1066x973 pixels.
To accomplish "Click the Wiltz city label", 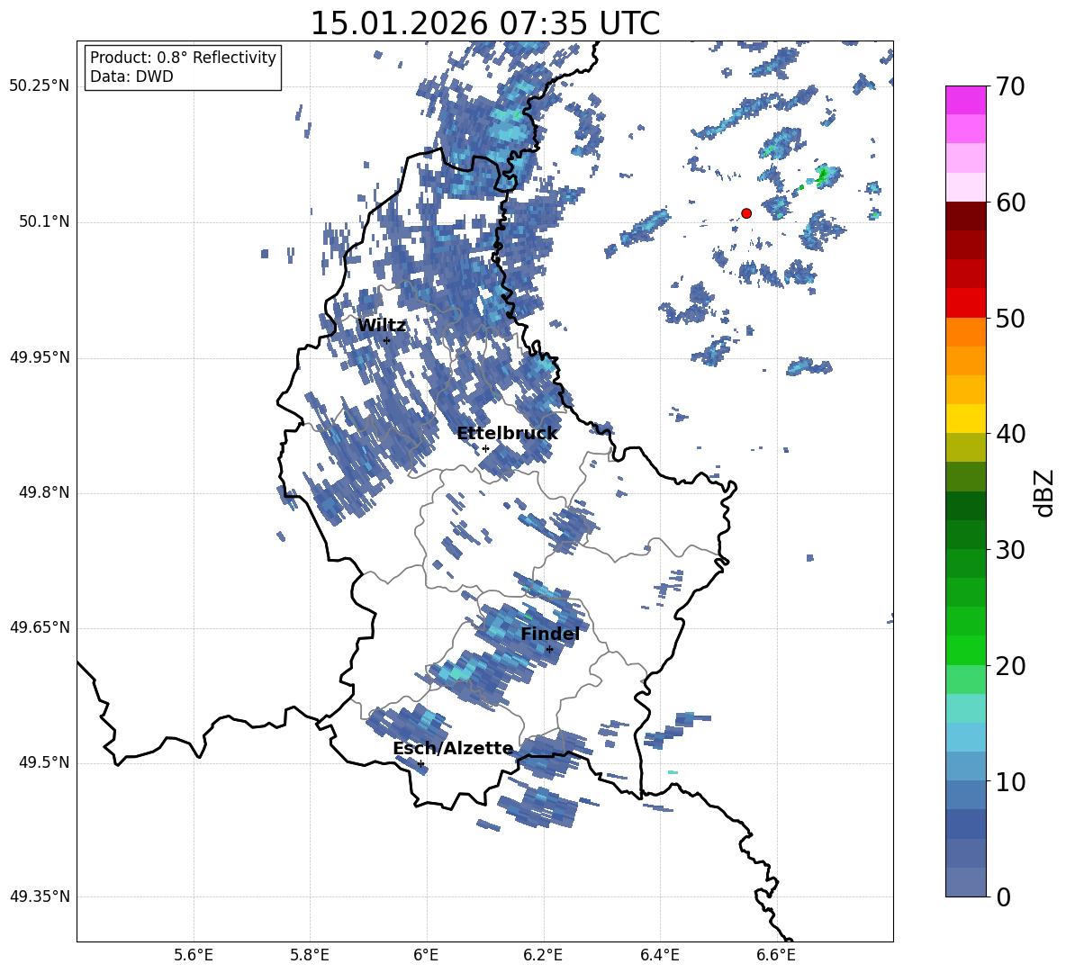I will click(382, 326).
